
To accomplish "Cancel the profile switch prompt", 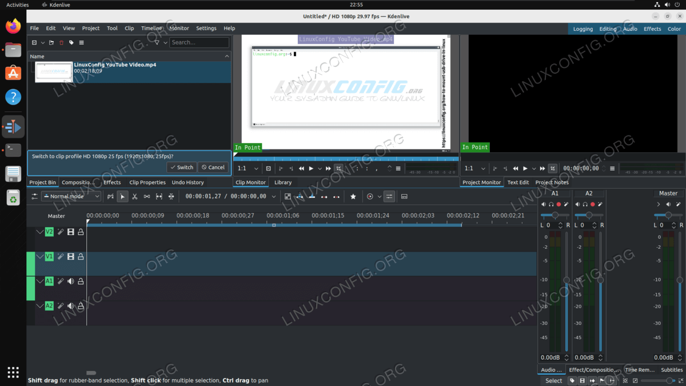I will click(x=213, y=168).
